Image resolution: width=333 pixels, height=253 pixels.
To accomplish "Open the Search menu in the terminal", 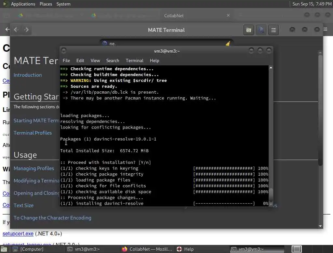I will [x=113, y=60].
